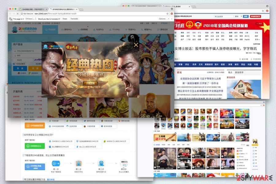The image size is (276, 184).
Task: Click the 礼包中心 gift icon
Action: pos(94,29)
